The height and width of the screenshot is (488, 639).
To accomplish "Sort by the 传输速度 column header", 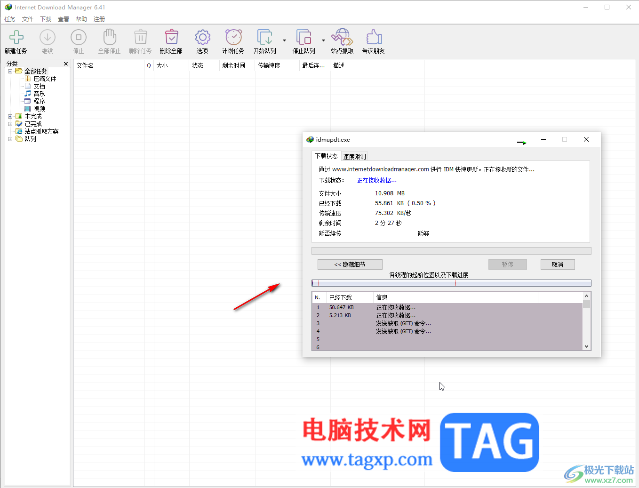I will [x=277, y=66].
